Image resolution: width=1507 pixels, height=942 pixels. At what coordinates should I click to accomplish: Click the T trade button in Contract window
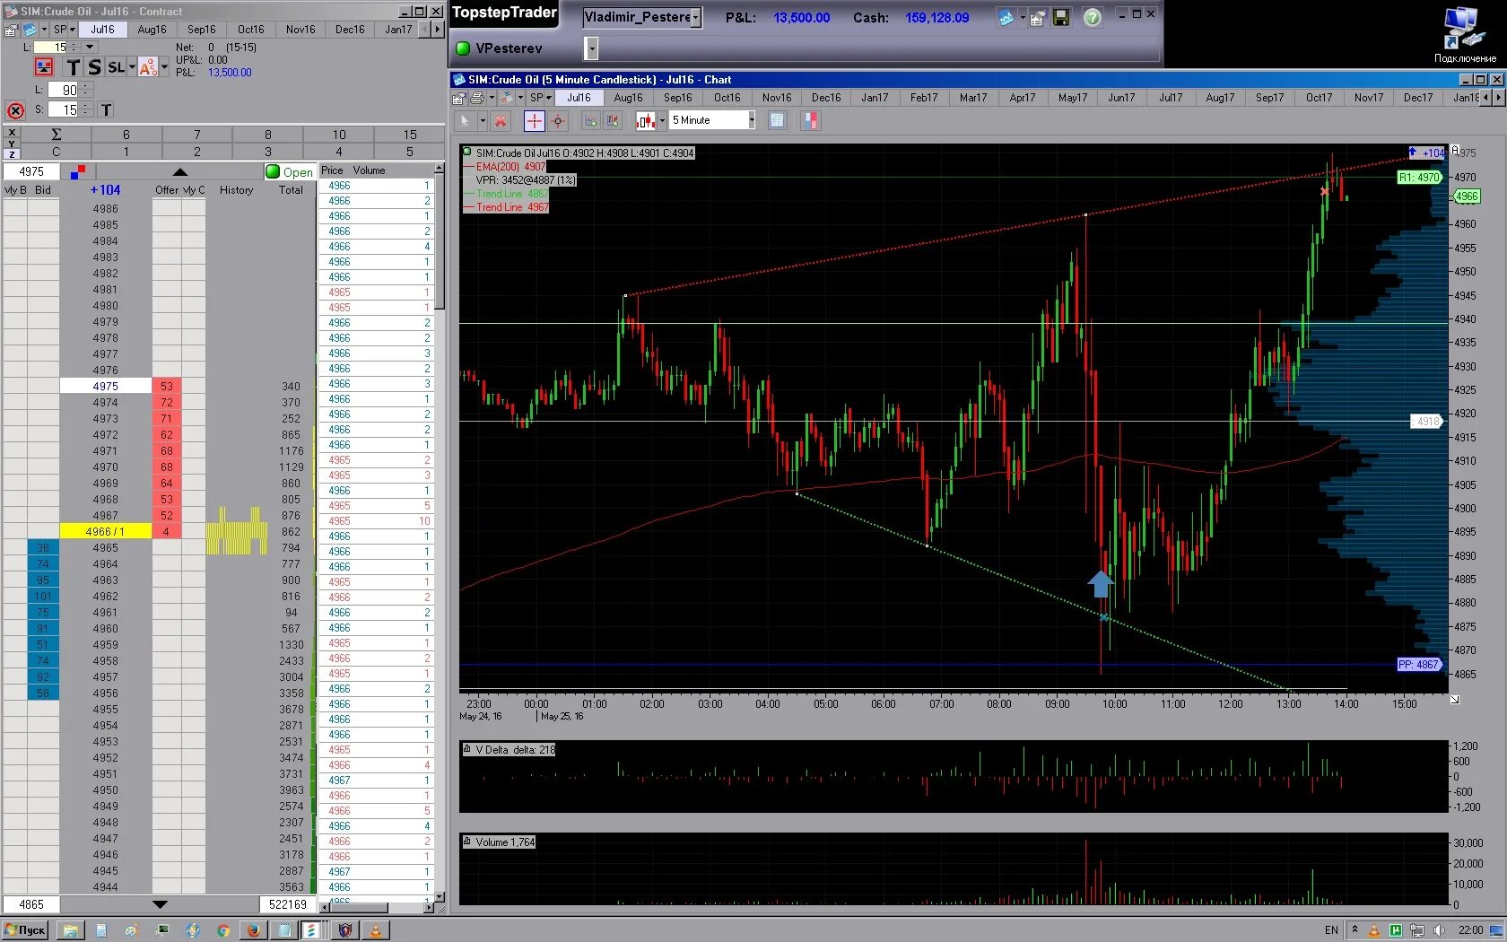click(73, 67)
